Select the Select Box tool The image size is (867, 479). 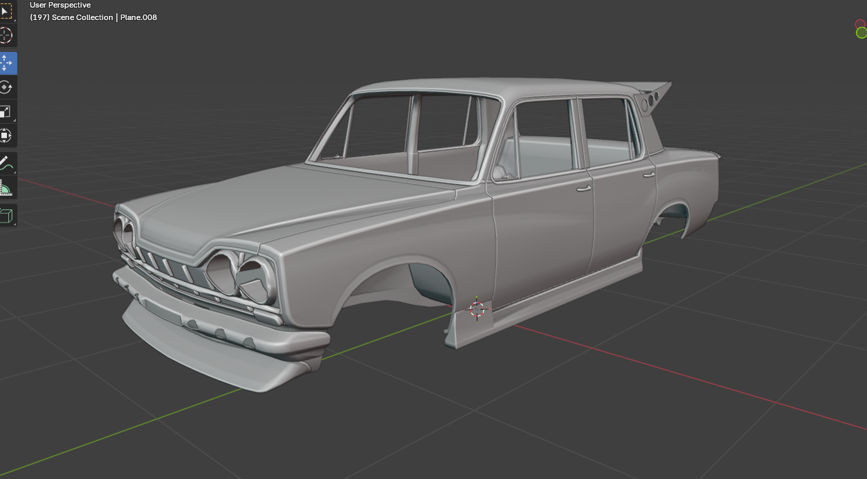pyautogui.click(x=6, y=11)
